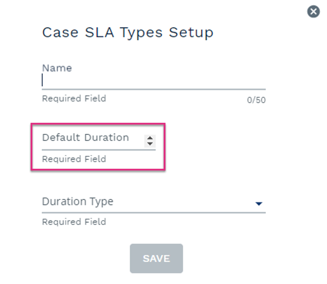Viewport: 327px width, 284px height.
Task: Increase Default Duration with the up arrow
Action: click(x=150, y=138)
